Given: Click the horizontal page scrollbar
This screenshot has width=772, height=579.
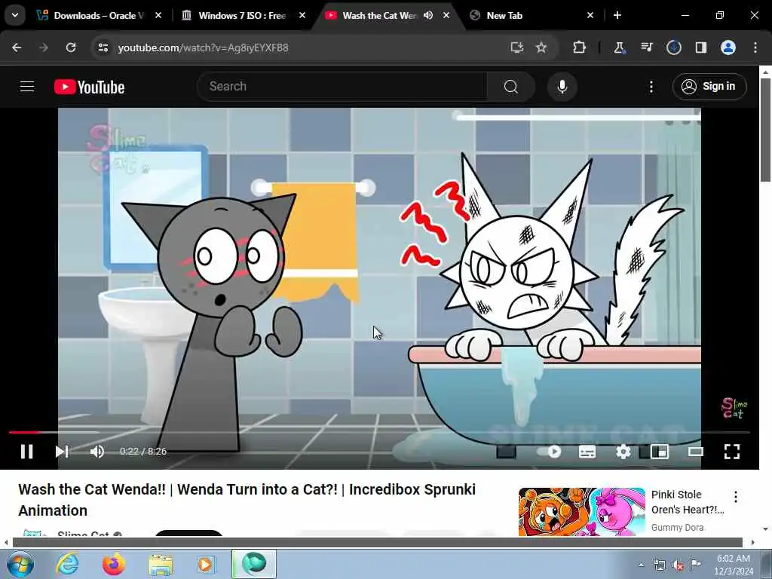Looking at the screenshot, I should (377, 543).
